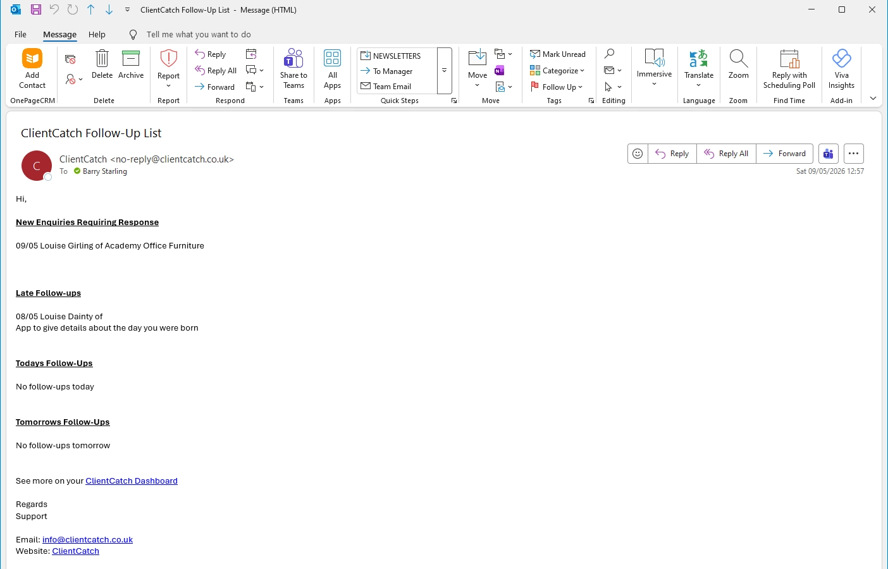The image size is (888, 569).
Task: Open the ClientCatch Dashboard link
Action: point(132,481)
